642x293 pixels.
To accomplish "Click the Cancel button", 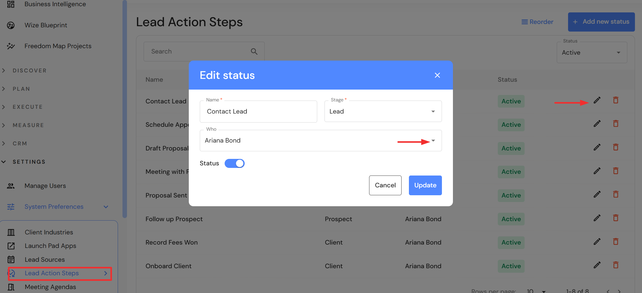I will tap(385, 185).
